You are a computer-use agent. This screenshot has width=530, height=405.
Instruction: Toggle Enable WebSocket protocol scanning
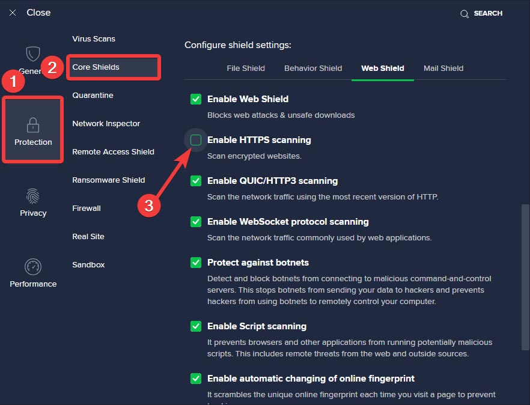[195, 222]
